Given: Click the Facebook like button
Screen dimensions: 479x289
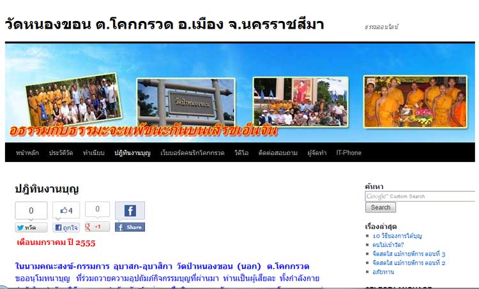Looking at the screenshot, I should coord(66,227).
